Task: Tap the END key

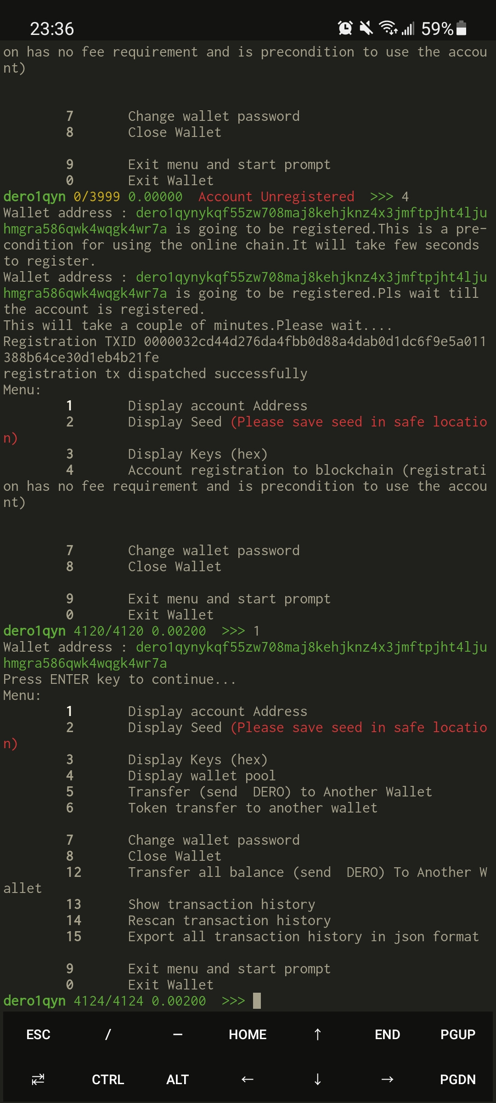Action: (x=387, y=1035)
